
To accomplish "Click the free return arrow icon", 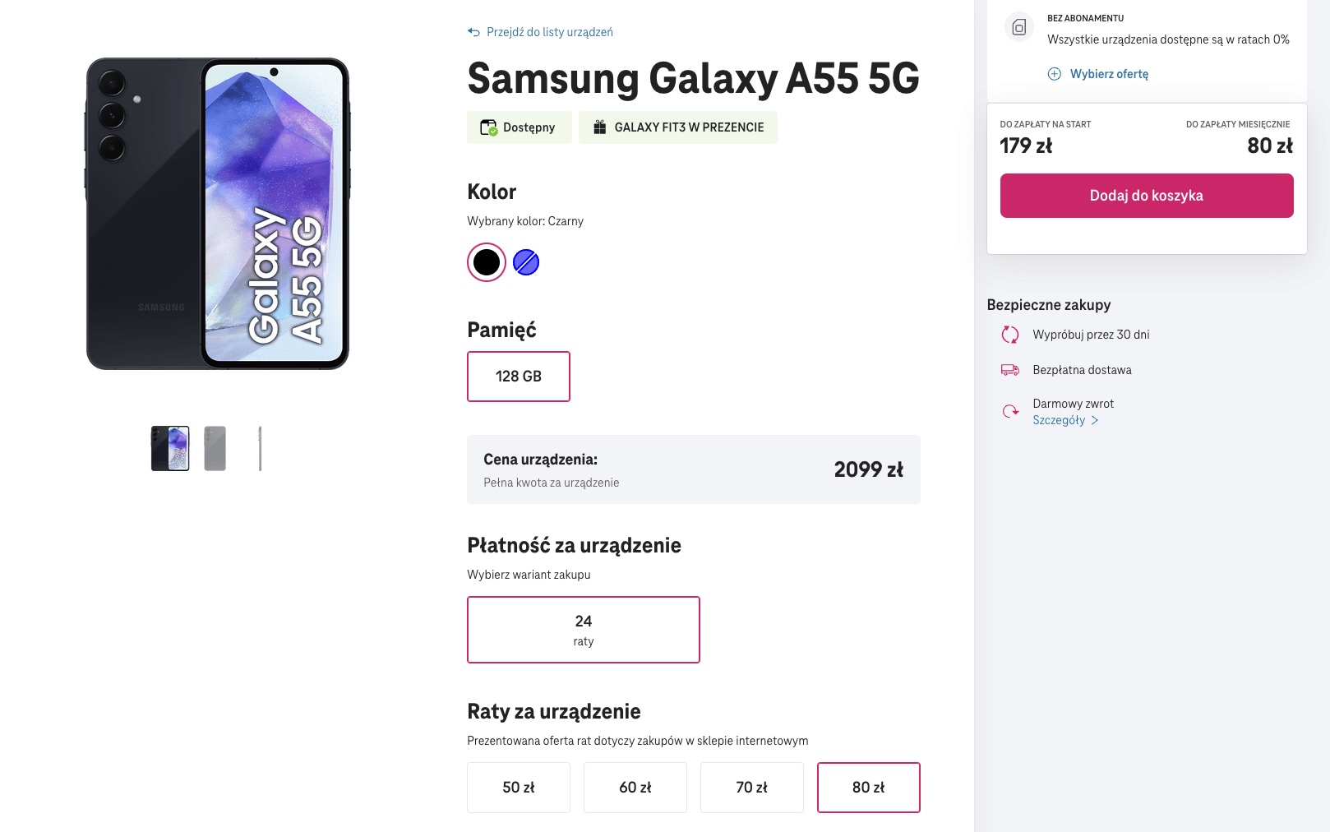I will coord(1010,411).
